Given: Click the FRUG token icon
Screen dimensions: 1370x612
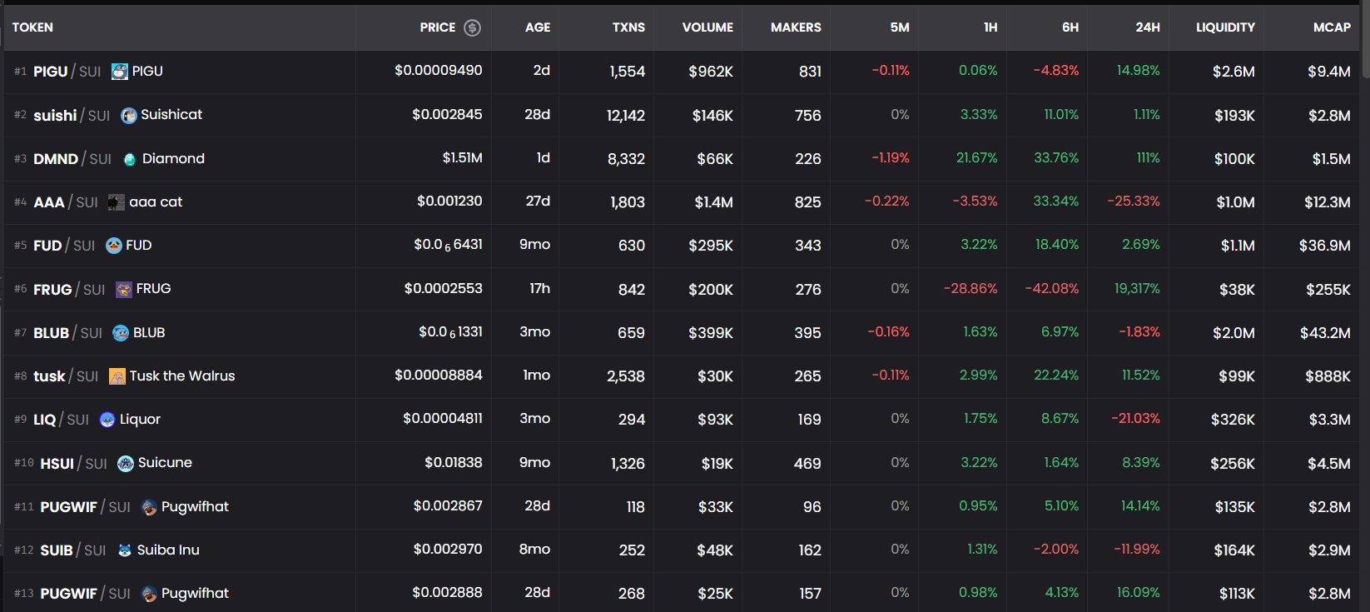Looking at the screenshot, I should [124, 290].
